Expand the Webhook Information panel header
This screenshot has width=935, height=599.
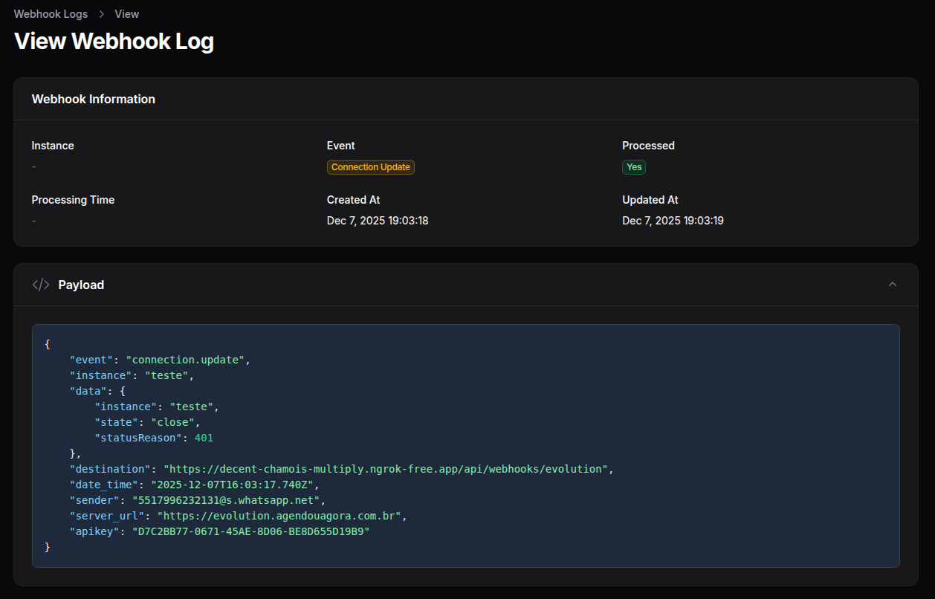coord(93,98)
